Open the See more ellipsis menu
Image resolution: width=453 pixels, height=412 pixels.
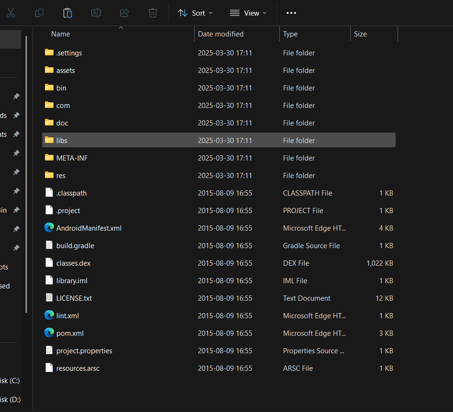coord(292,13)
